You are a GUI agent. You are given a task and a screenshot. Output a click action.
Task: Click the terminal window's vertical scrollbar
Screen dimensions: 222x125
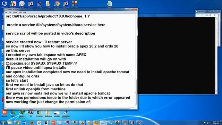pyautogui.click(x=216, y=56)
